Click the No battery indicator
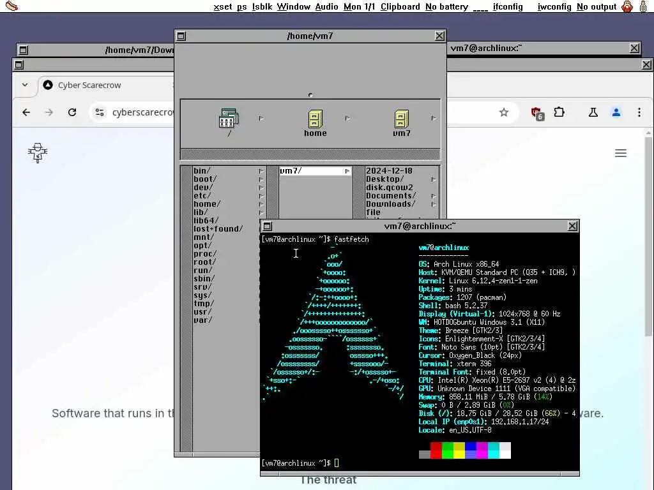Screen dimensions: 654x490 [x=446, y=6]
